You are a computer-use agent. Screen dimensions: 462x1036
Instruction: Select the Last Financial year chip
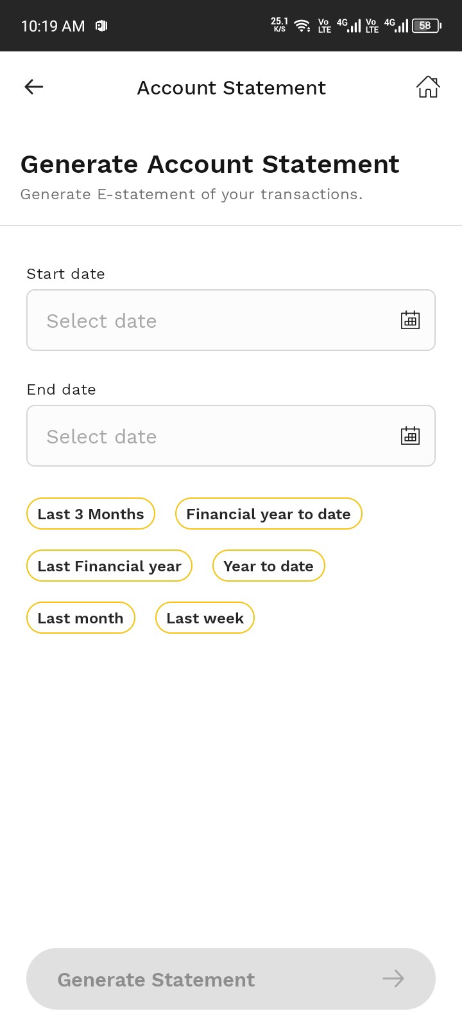(109, 566)
